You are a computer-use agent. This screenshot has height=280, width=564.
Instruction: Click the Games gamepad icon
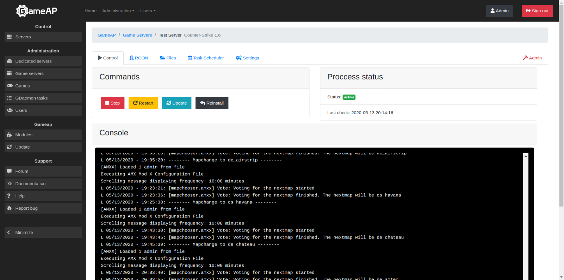[10, 86]
